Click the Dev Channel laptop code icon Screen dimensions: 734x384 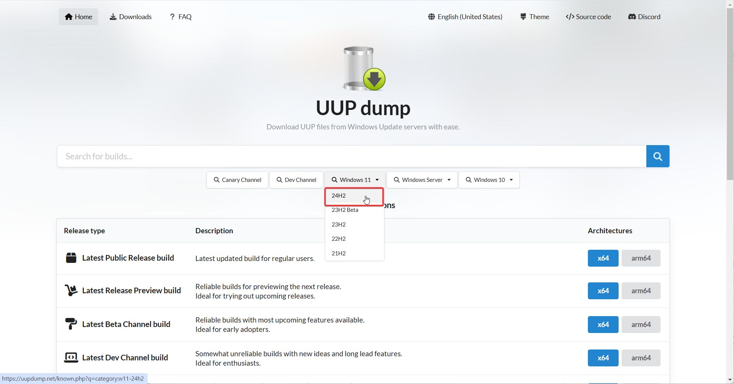[x=71, y=357]
